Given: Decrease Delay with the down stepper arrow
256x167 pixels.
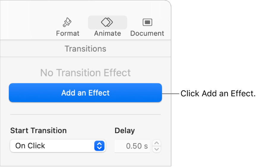Looking at the screenshot, I should coord(157,149).
